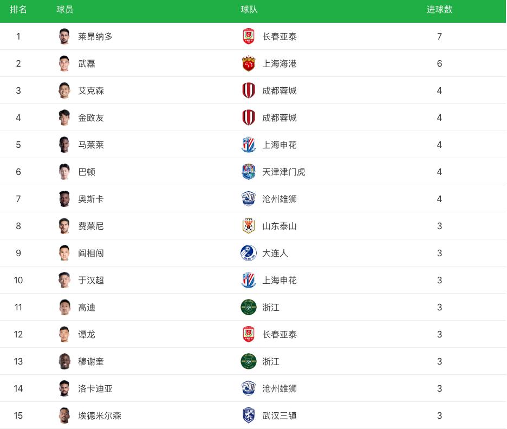The width and height of the screenshot is (507, 429).
Task: Click the 成都蓉城 crest in 艾克森's row
Action: coord(248,90)
